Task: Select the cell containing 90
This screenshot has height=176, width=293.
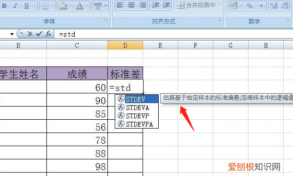Action: 77,100
